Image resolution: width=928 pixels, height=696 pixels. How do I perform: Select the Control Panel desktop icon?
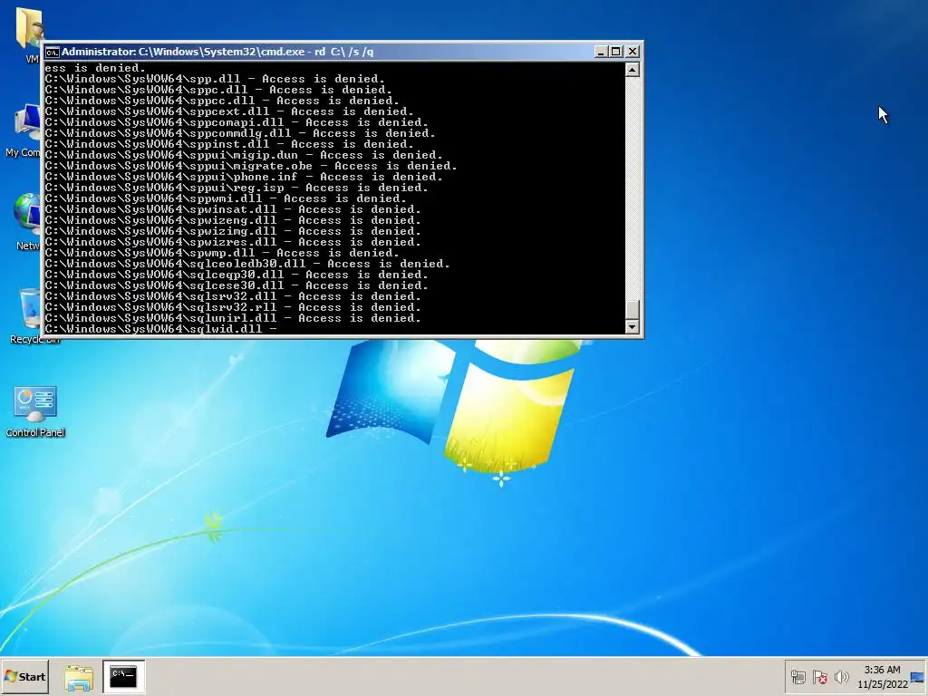[x=35, y=412]
